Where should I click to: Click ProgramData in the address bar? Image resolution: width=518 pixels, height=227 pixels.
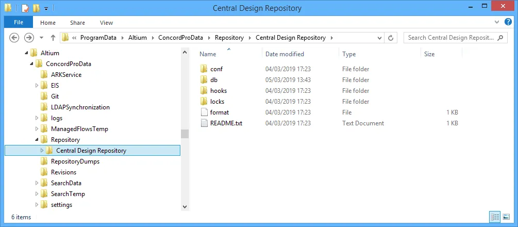[x=98, y=38]
